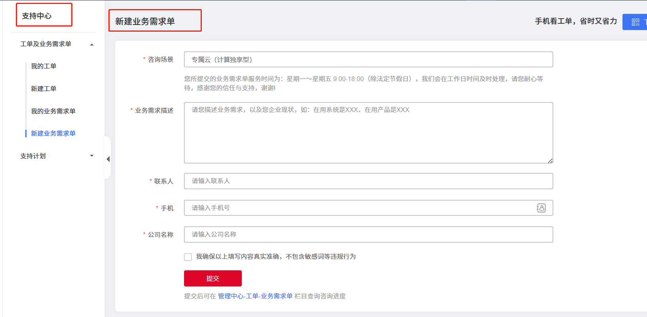Image resolution: width=647 pixels, height=317 pixels.
Task: Click the contacts icon in phone field
Action: [x=541, y=208]
